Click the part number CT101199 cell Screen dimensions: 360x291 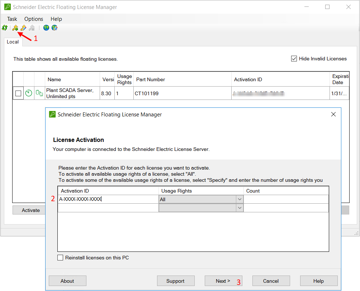pos(183,93)
